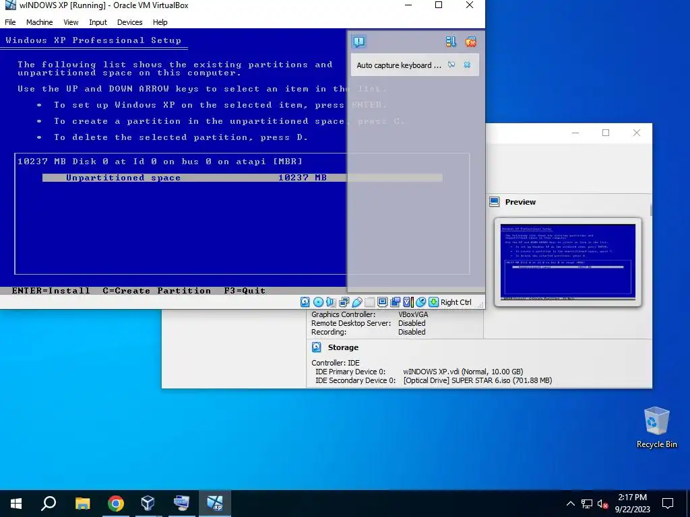Click the Disk 0 atapi [MBR] line
Image resolution: width=690 pixels, height=517 pixels.
tap(160, 162)
